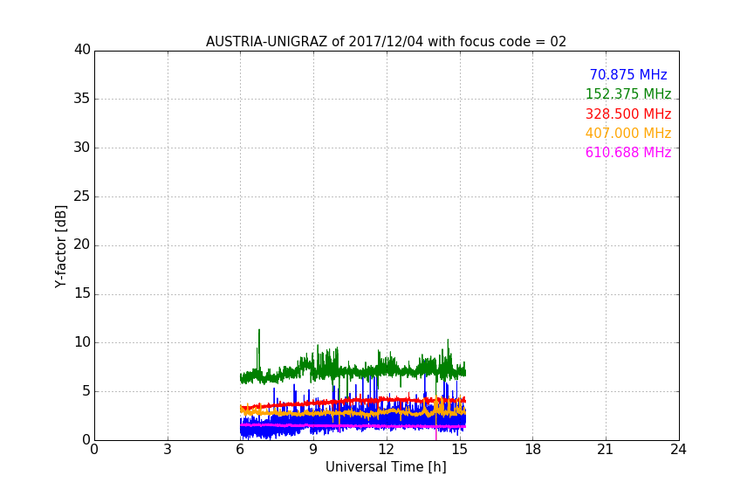The image size is (754, 503).
Task: Click the Universal Time [h] axis label
Action: (386, 467)
